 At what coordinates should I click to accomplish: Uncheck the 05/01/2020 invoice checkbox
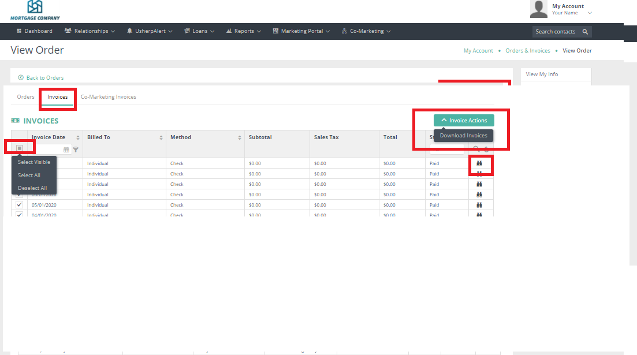click(19, 205)
